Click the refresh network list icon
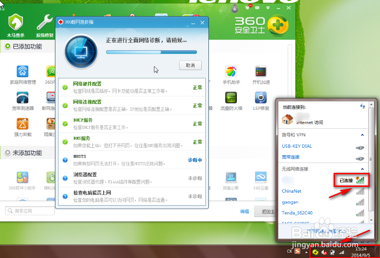The height and width of the screenshot is (258, 380). click(362, 106)
